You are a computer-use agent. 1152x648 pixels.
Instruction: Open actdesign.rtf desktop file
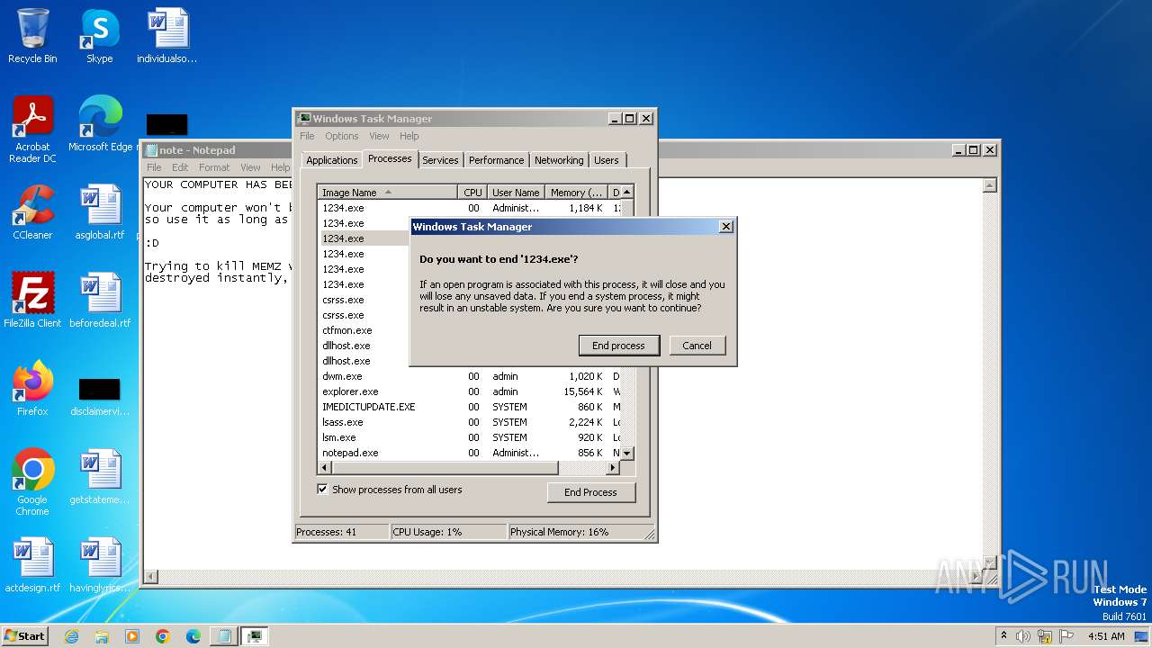pos(32,565)
